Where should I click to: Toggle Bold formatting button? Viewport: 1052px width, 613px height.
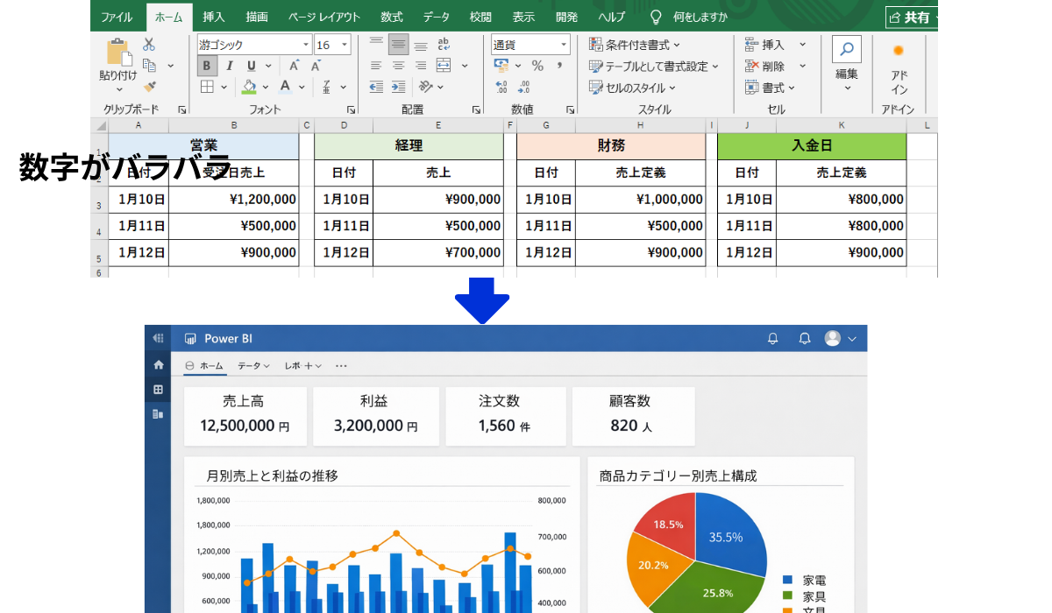point(207,66)
